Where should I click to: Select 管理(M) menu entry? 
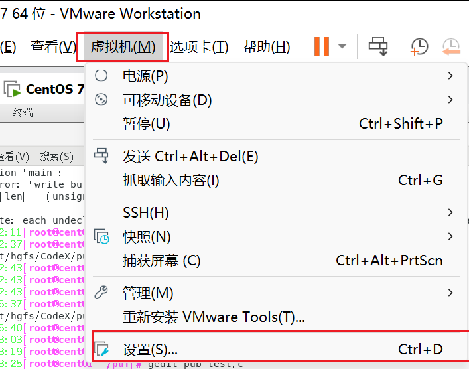pos(276,293)
